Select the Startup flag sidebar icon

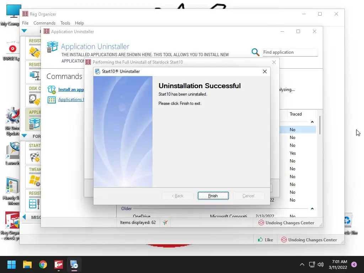35,157
